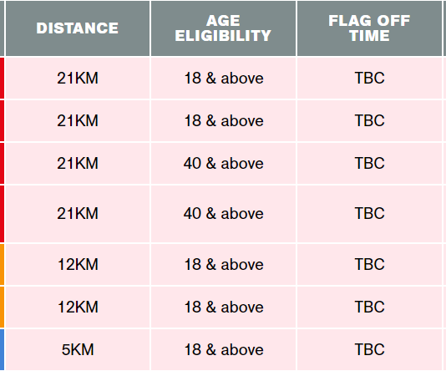446x371 pixels.
Task: Select the first 21KM distance cell
Action: point(78,78)
